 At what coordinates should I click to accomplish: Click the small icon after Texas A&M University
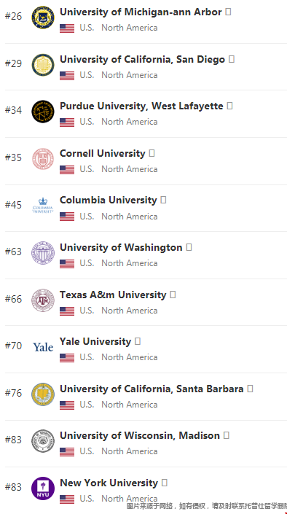point(173,295)
